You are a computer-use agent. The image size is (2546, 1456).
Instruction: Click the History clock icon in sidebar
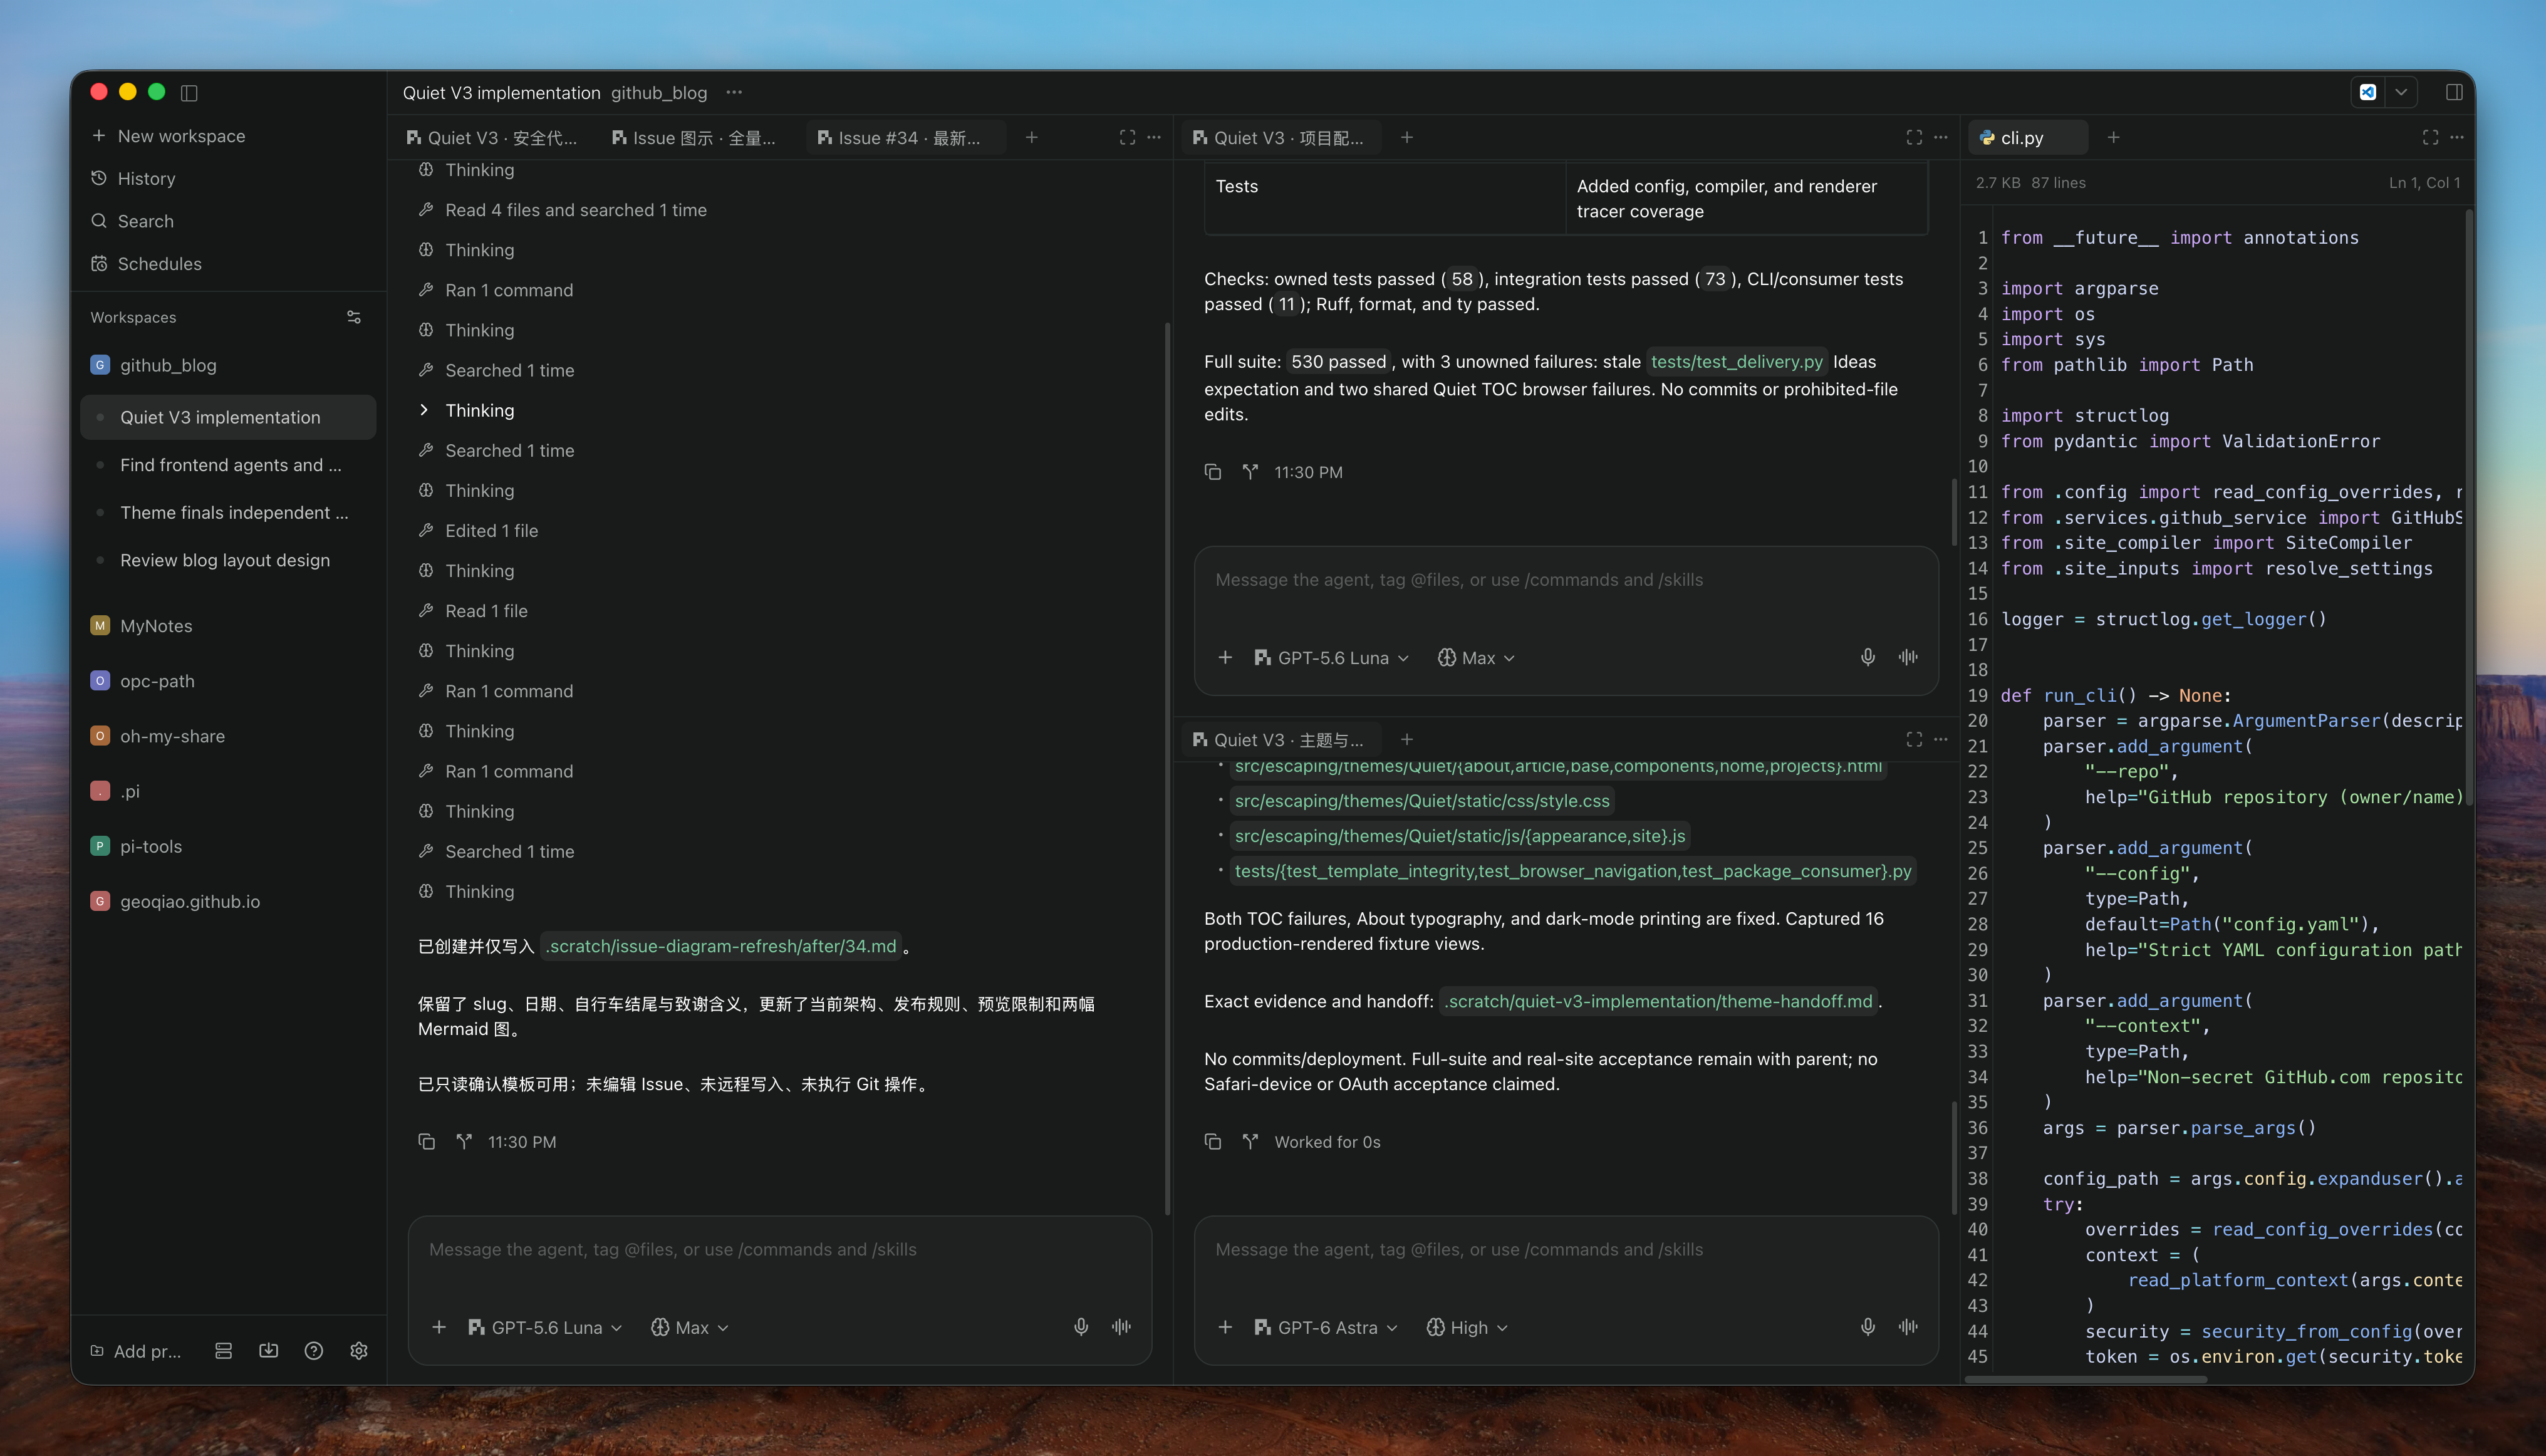pos(99,178)
